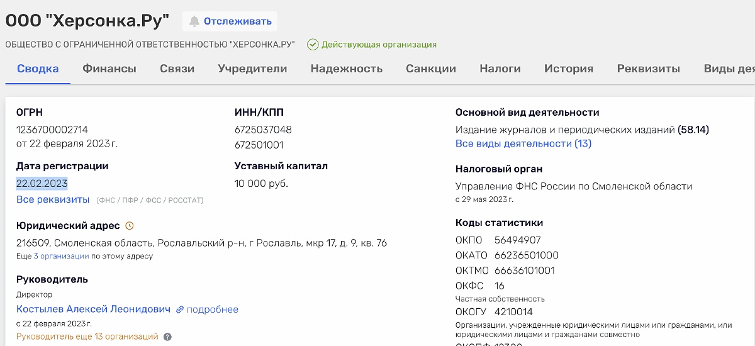Open Все виды деятельности (13) link
Screen dimensions: 755x346
pos(523,143)
